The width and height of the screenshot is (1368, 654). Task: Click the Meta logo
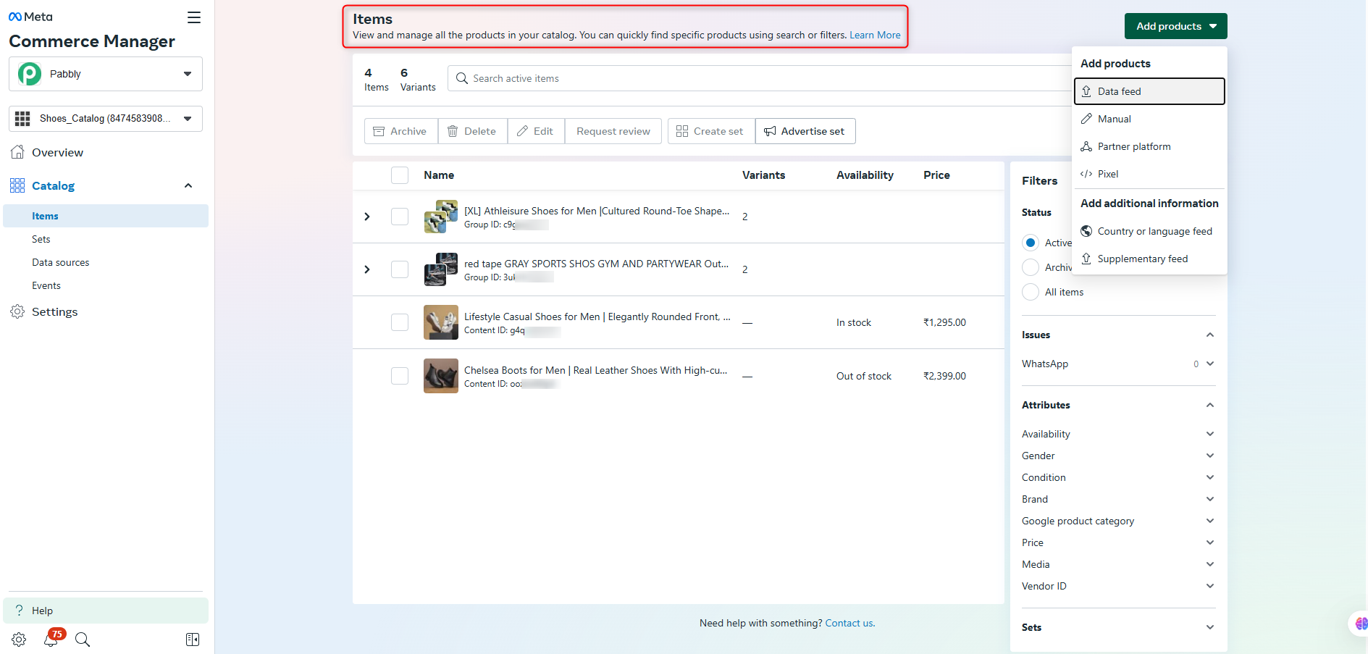[x=30, y=17]
